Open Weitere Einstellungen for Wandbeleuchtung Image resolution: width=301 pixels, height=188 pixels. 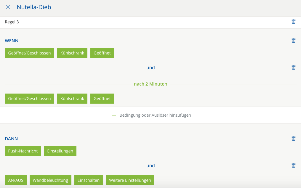[x=130, y=180]
